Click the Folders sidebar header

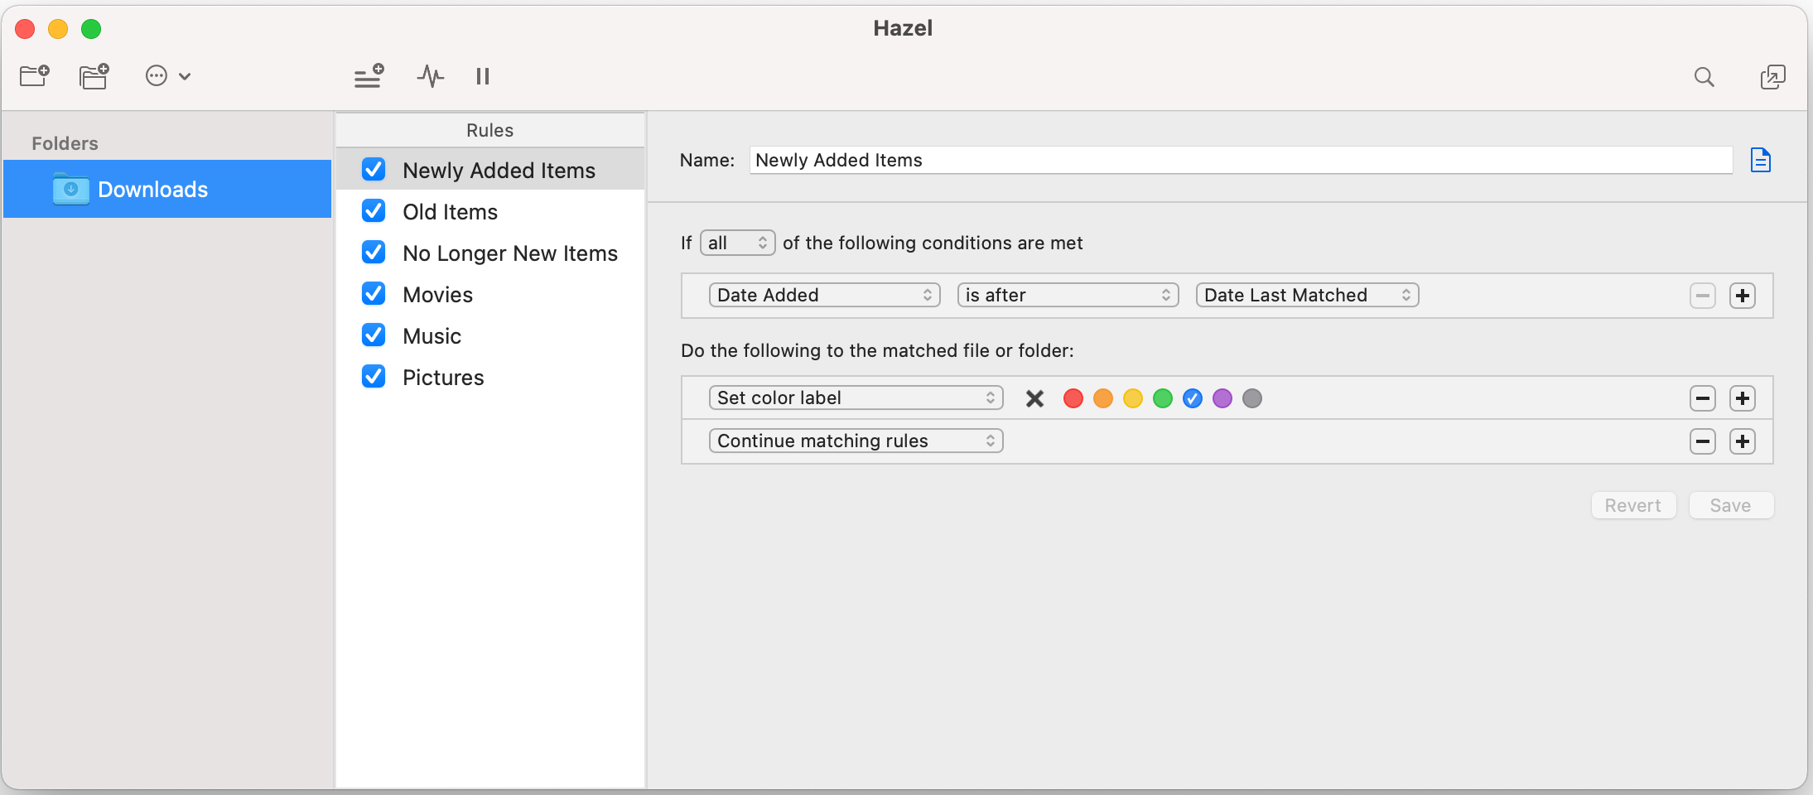[x=65, y=143]
